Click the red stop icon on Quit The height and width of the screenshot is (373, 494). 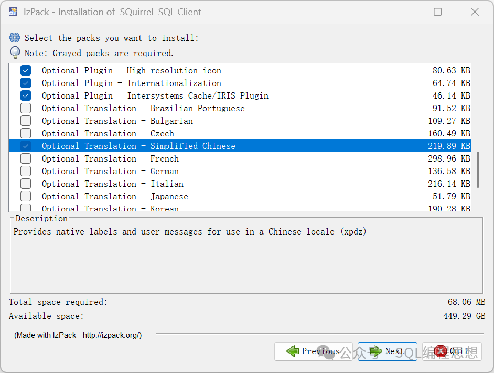point(441,351)
